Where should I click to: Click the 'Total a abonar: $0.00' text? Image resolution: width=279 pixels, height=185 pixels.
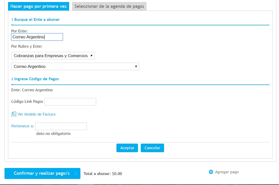[103, 174]
